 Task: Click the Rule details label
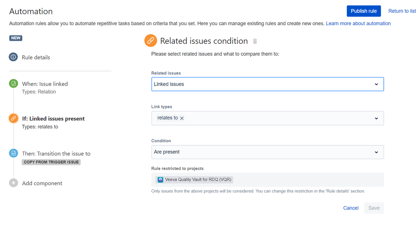(36, 57)
